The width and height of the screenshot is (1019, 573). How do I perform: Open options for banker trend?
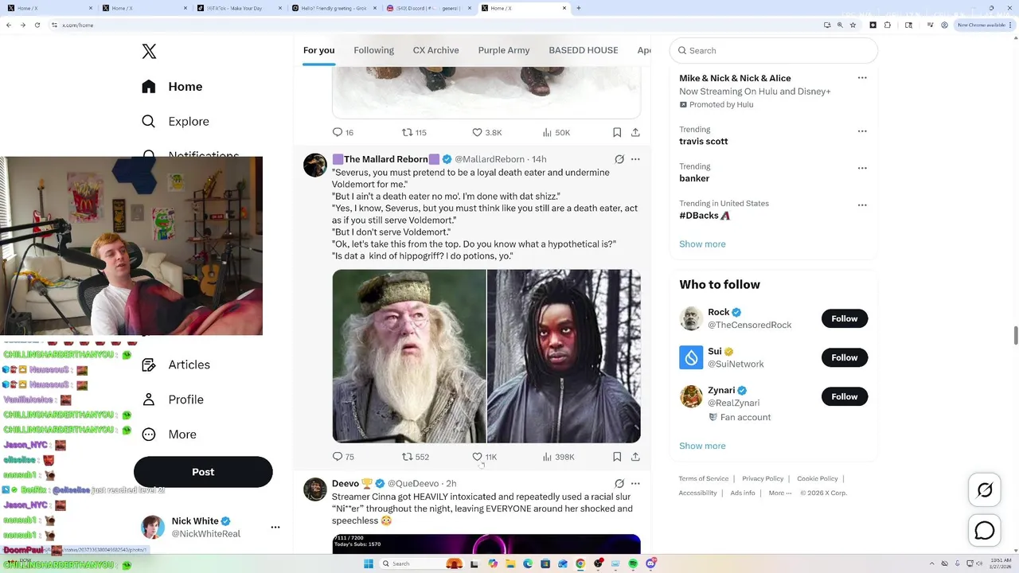coord(861,169)
